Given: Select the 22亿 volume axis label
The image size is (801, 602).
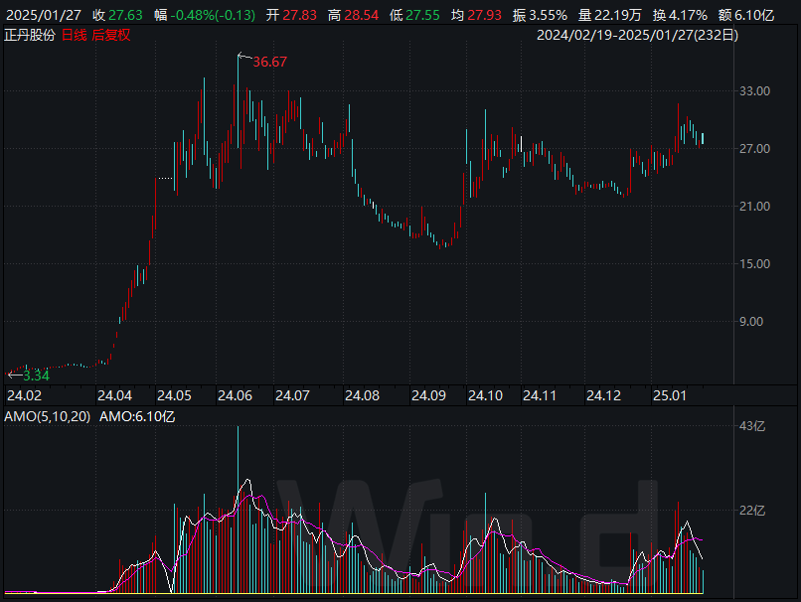Looking at the screenshot, I should 754,511.
